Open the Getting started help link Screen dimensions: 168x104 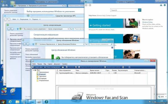coord(101,25)
